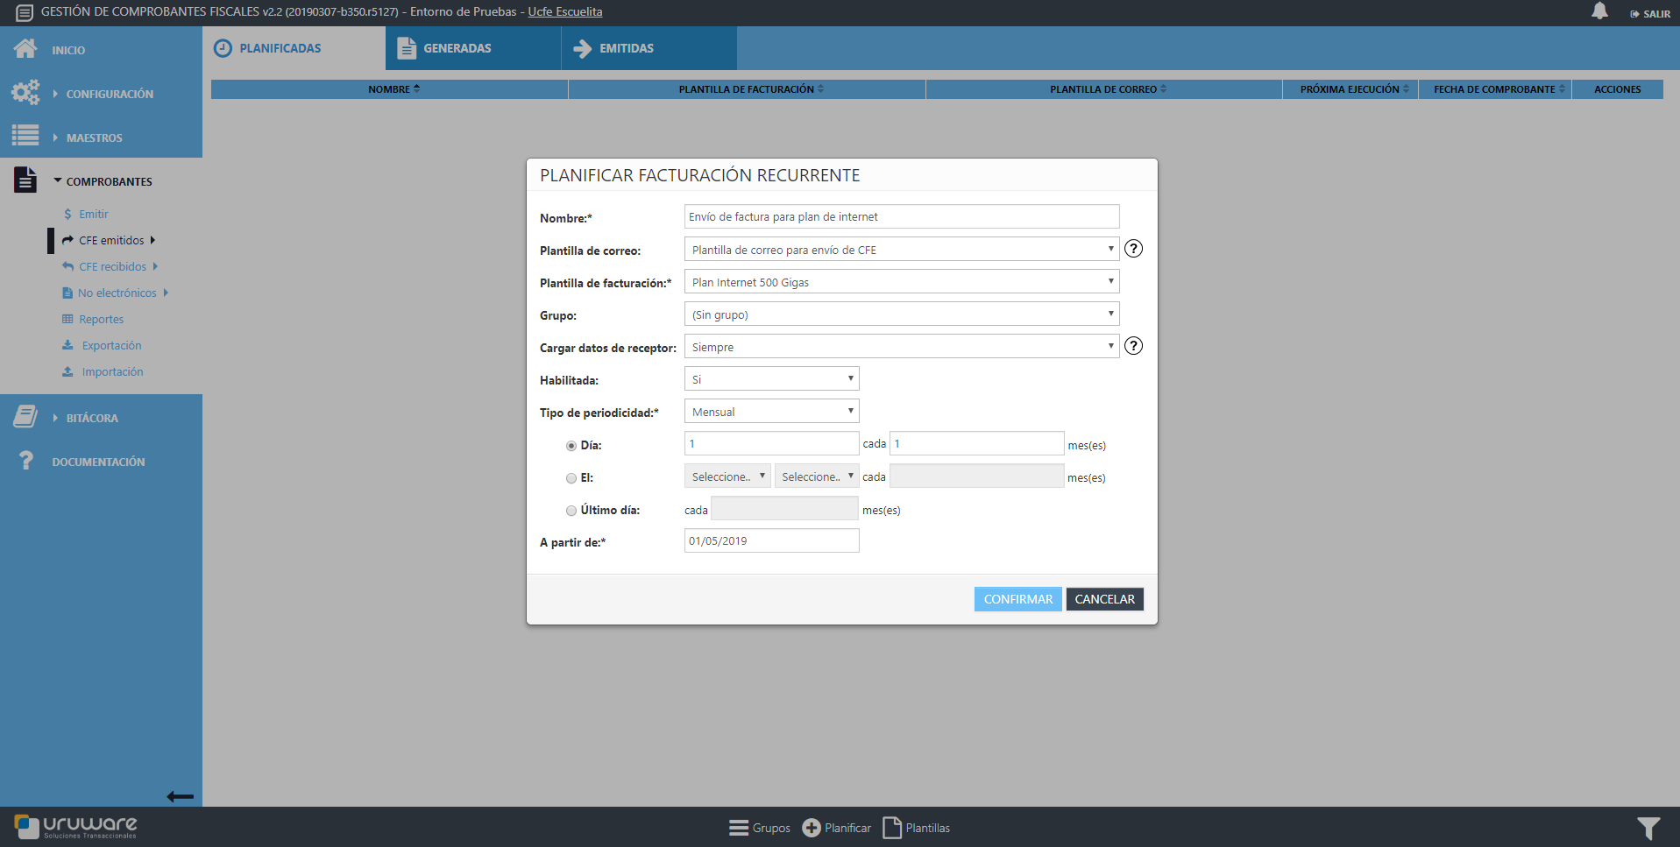Open help for Cargar datos de receptor

click(x=1133, y=346)
